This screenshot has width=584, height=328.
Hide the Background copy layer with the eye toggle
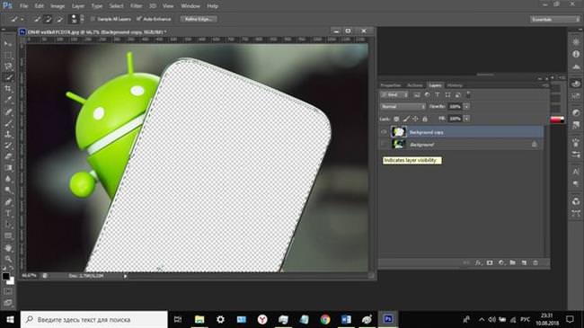(x=384, y=132)
